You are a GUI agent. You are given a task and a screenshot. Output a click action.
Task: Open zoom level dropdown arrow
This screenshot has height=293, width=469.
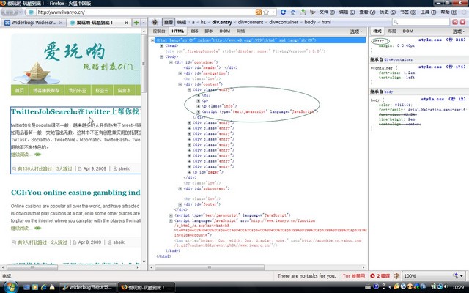tap(462, 275)
